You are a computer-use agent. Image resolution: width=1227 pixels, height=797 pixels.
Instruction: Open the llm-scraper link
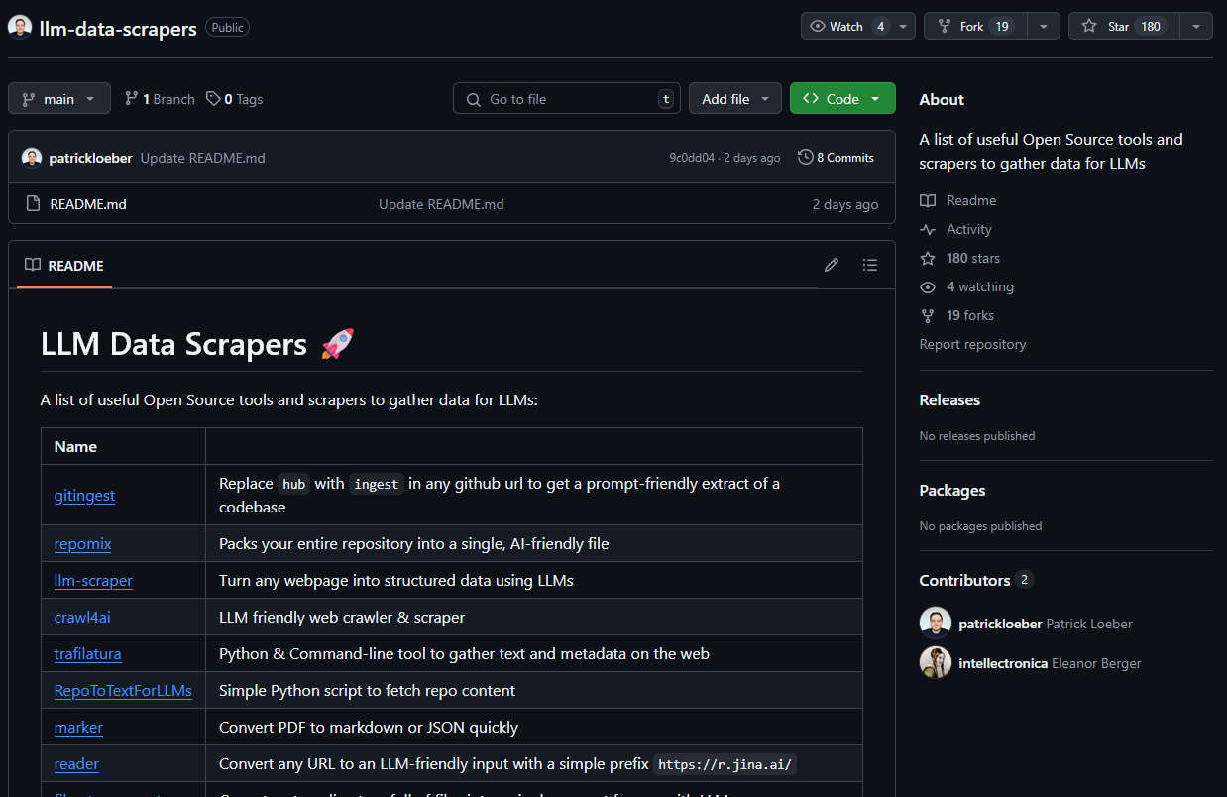click(x=93, y=580)
